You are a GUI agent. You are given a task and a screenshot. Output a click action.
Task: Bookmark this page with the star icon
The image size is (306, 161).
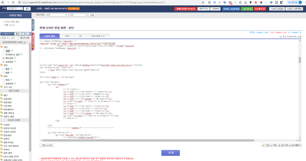coord(203,3)
